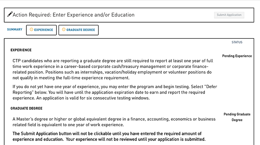Click the GRADUATE DEGREE section heading

click(26, 108)
